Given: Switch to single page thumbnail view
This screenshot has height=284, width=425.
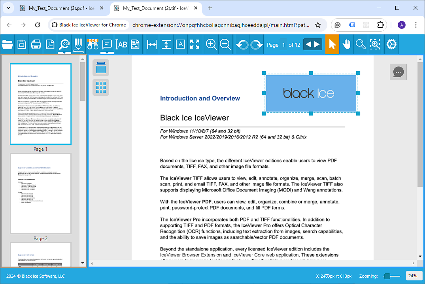Looking at the screenshot, I should 101,68.
